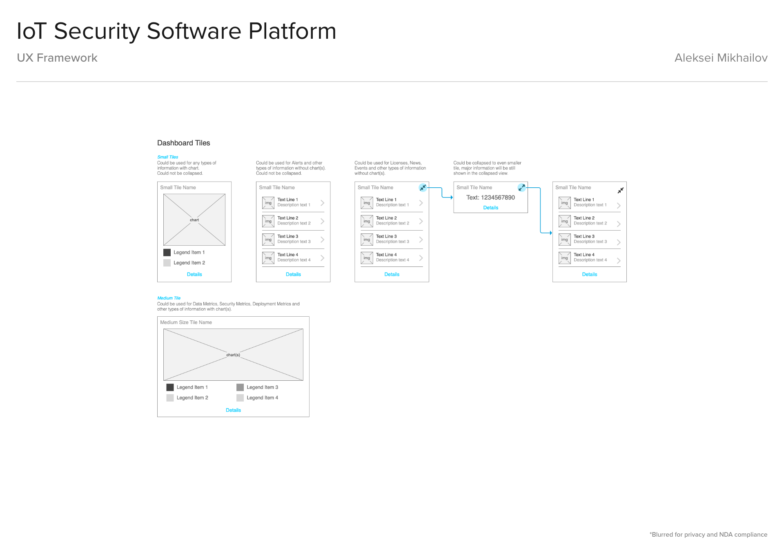Click the Legend Item 4 swatch in the medium tile

click(240, 398)
